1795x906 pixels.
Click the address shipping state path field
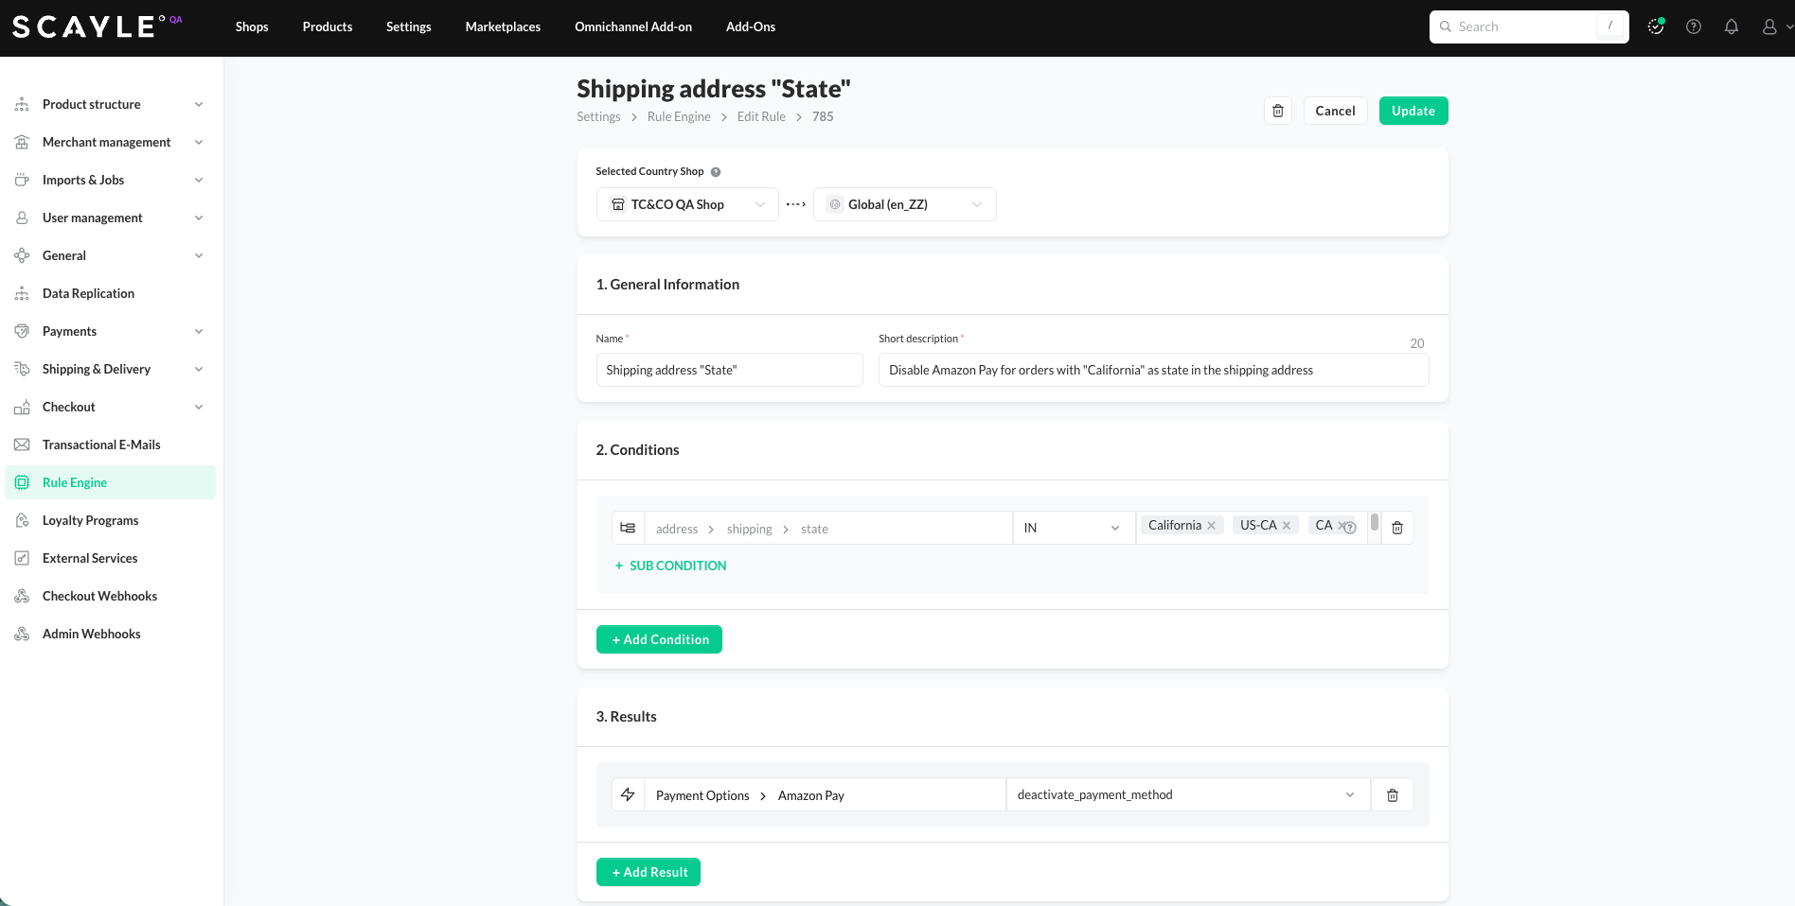[828, 528]
